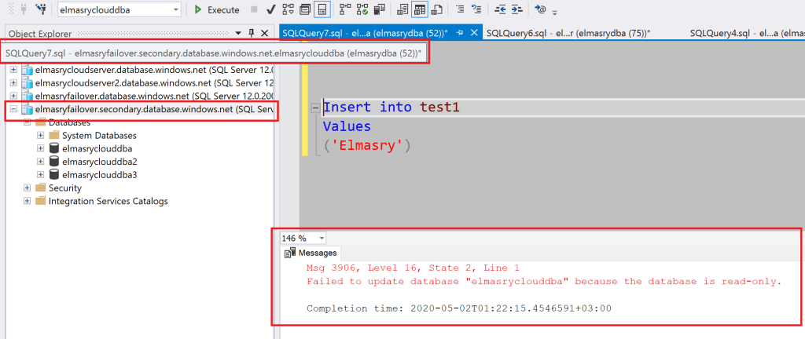Select the Security folder in tree

point(64,188)
